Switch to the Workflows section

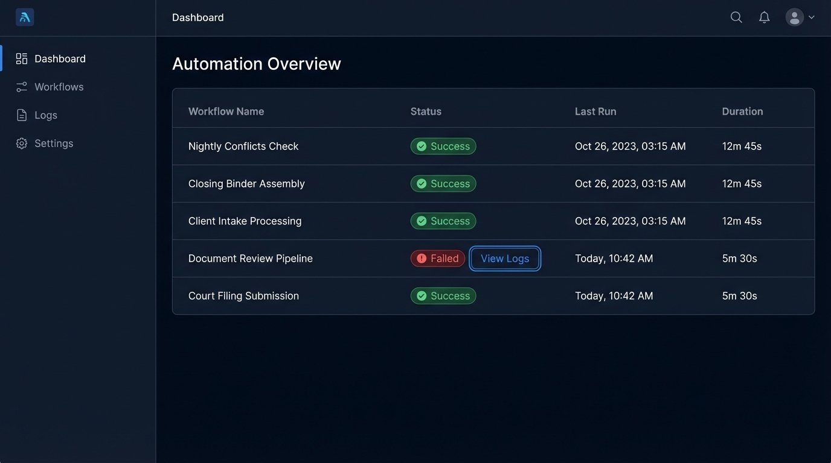pyautogui.click(x=59, y=86)
